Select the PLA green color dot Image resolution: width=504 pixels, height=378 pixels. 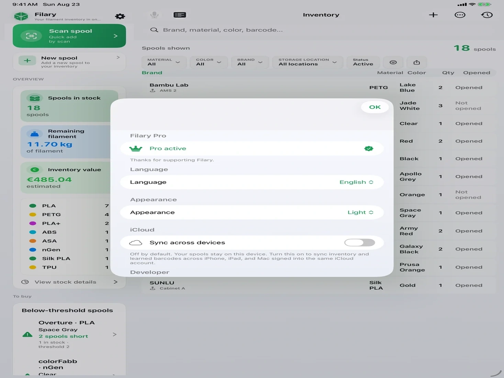(x=33, y=206)
